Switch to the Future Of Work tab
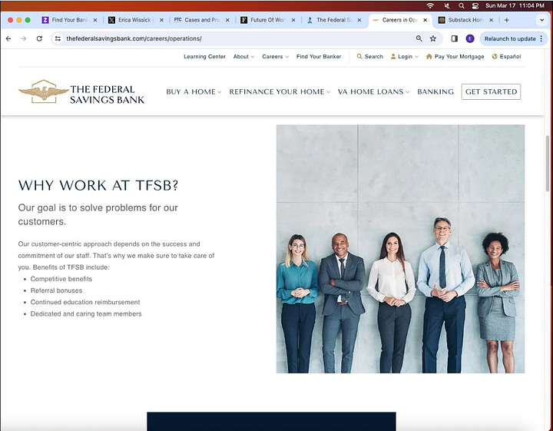 (x=268, y=20)
